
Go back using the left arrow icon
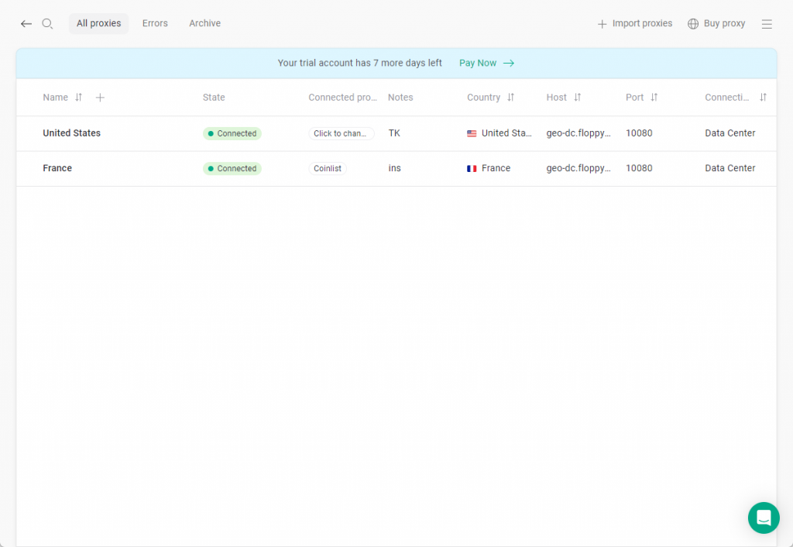tap(26, 24)
